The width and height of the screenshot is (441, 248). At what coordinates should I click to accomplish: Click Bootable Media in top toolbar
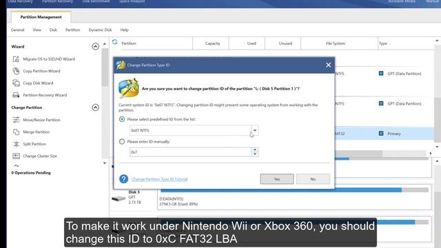coord(402,1)
